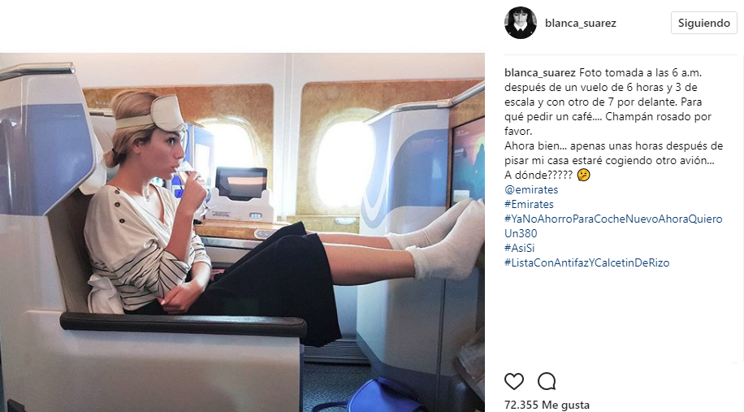Open the #Emirates hashtag

tap(529, 204)
